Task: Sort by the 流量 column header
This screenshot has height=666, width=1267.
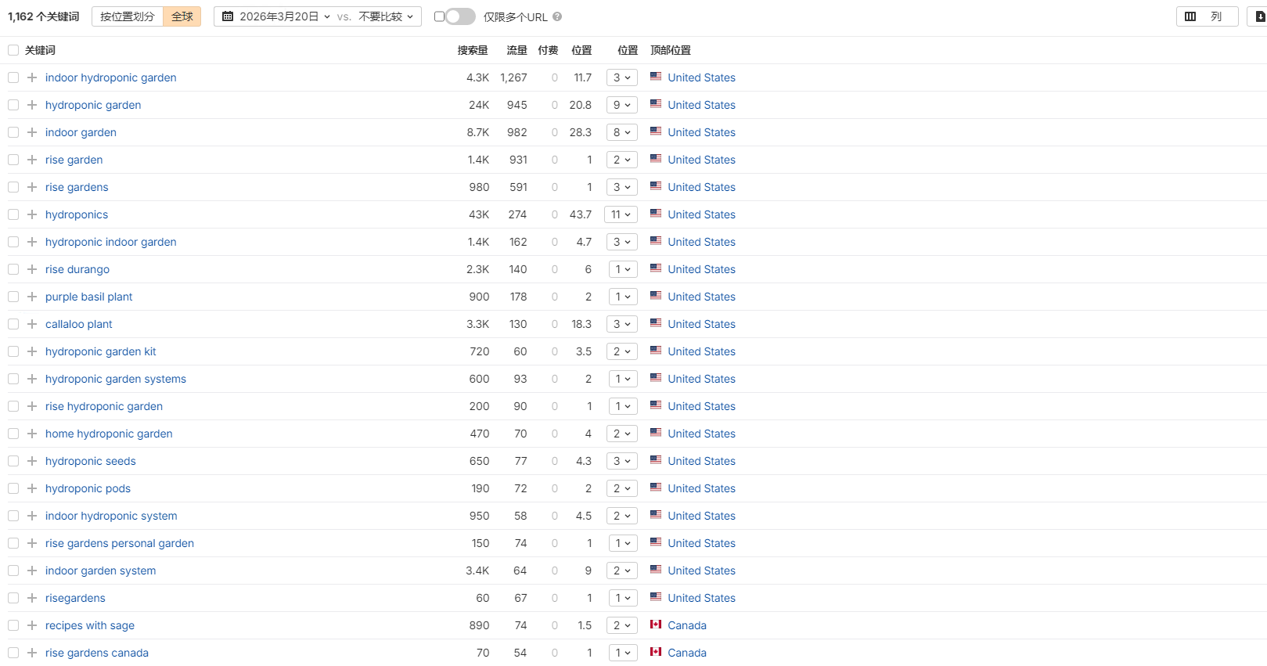Action: tap(517, 50)
